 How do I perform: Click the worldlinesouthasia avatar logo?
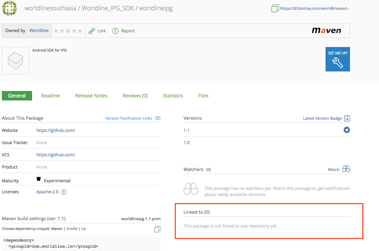[9, 9]
